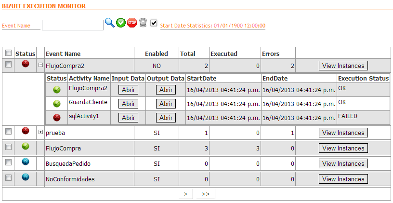
Task: Go to next page with > button
Action: click(x=185, y=194)
